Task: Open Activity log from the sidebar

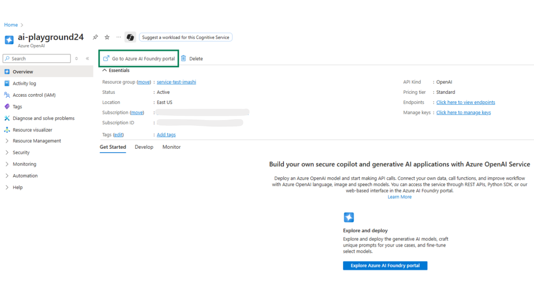Action: [24, 83]
